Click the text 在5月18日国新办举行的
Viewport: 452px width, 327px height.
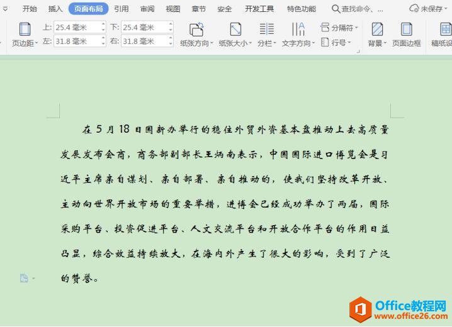tap(146, 130)
